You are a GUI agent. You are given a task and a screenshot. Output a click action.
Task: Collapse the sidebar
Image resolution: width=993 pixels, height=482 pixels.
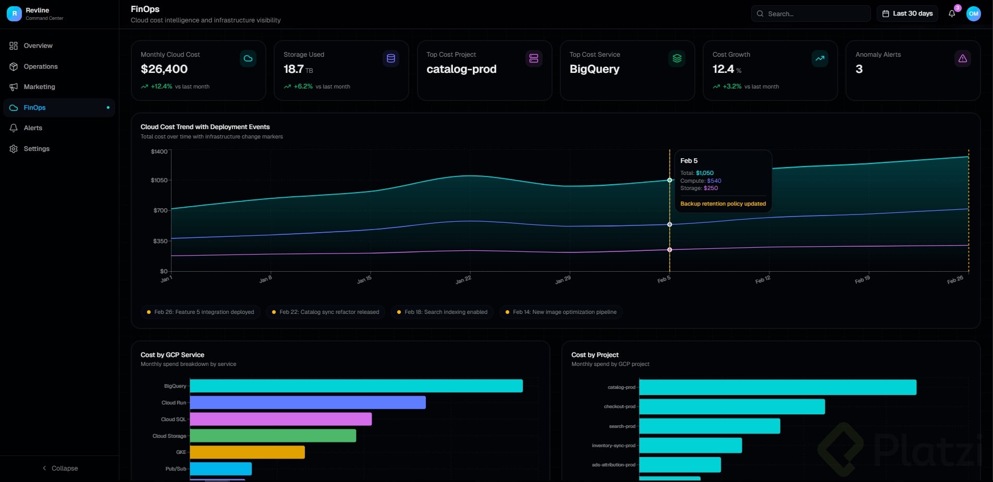point(60,468)
